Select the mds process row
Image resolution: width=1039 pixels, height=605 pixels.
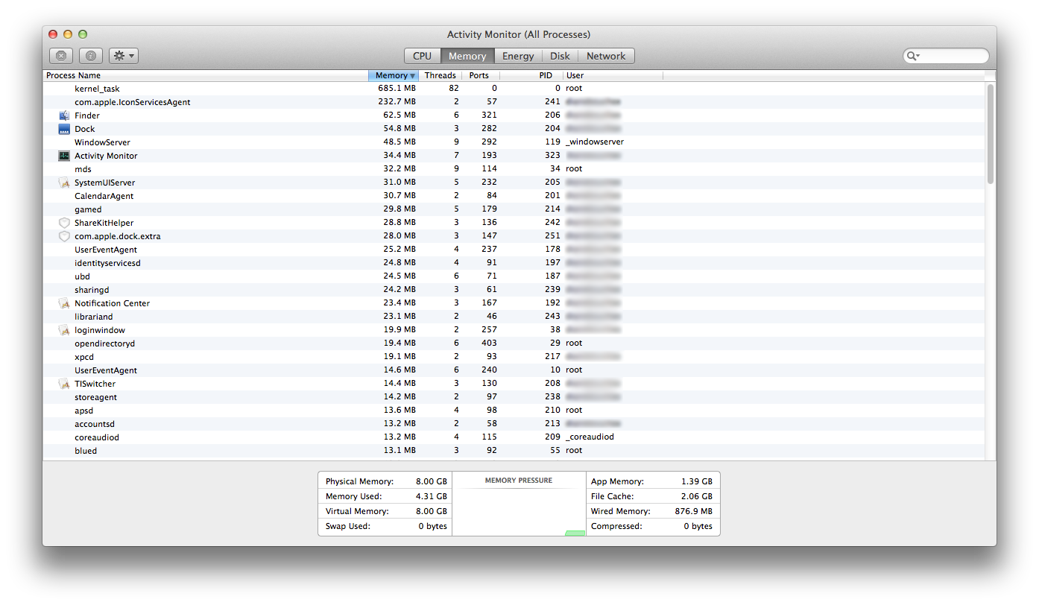514,169
